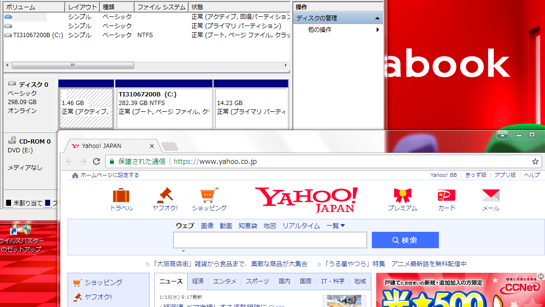The height and width of the screenshot is (307, 545).
Task: Open the ショッピング cart icon
Action: tap(209, 195)
